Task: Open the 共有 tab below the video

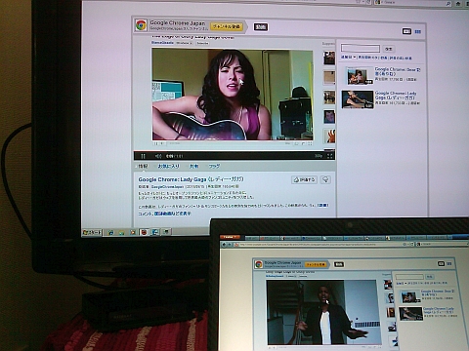Action: [194, 166]
